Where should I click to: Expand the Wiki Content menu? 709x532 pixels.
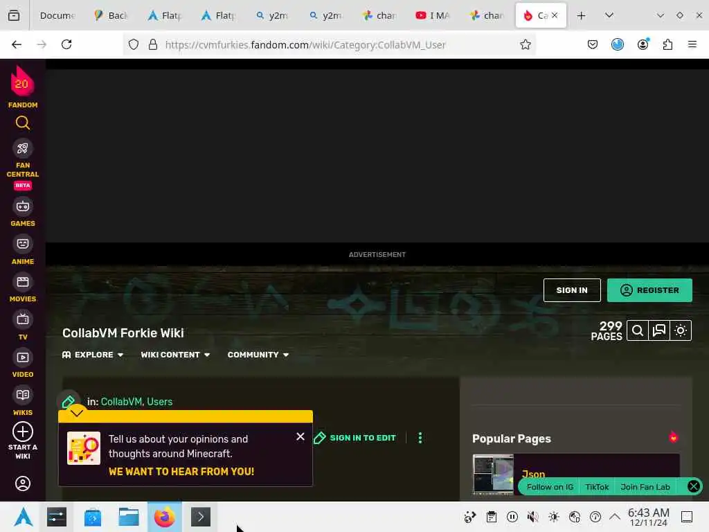(175, 355)
